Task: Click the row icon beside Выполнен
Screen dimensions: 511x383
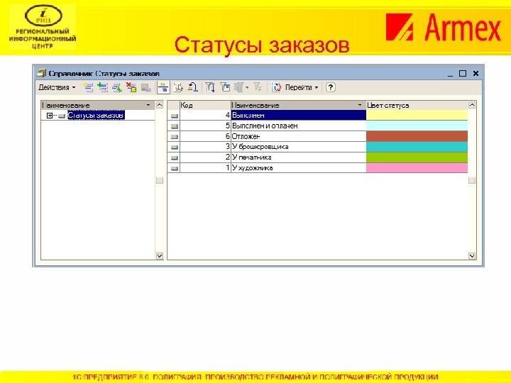Action: click(x=175, y=116)
